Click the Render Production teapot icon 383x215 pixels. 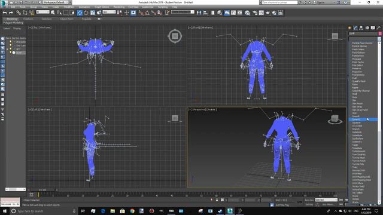[268, 13]
